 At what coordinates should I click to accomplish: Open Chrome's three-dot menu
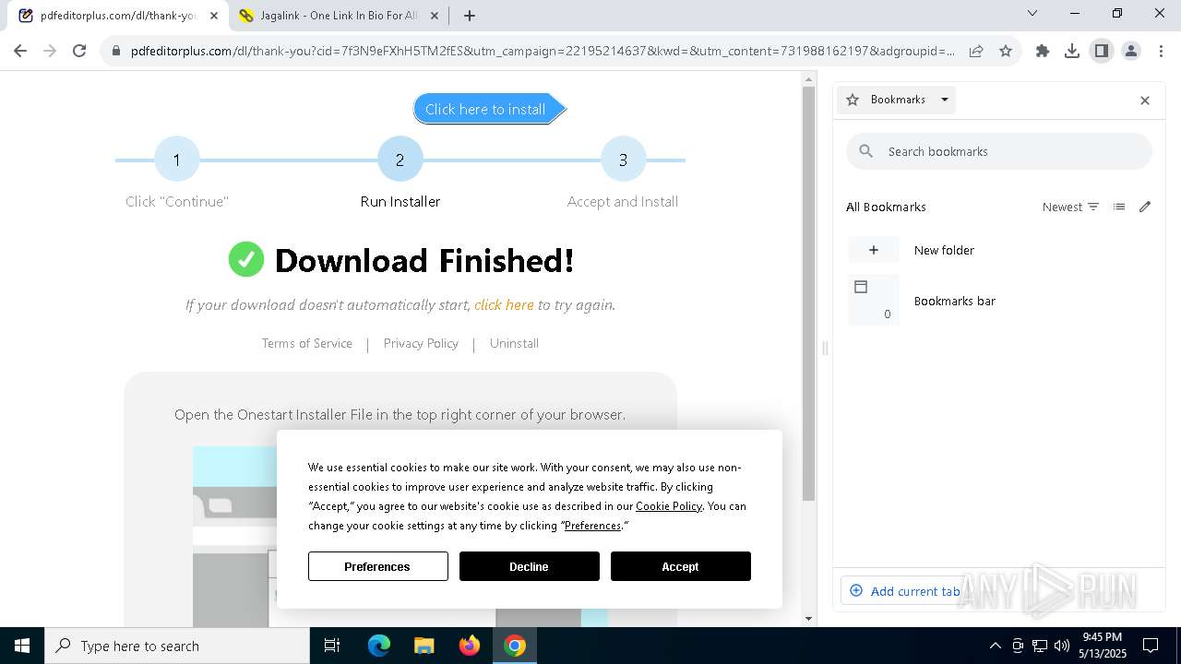pyautogui.click(x=1161, y=51)
